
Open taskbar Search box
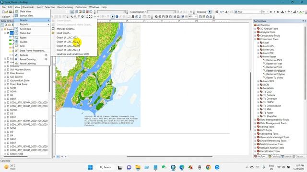[106, 167]
